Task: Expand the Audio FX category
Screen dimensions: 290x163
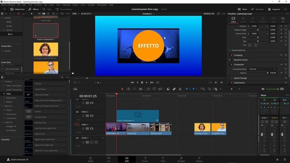Action: [2, 122]
